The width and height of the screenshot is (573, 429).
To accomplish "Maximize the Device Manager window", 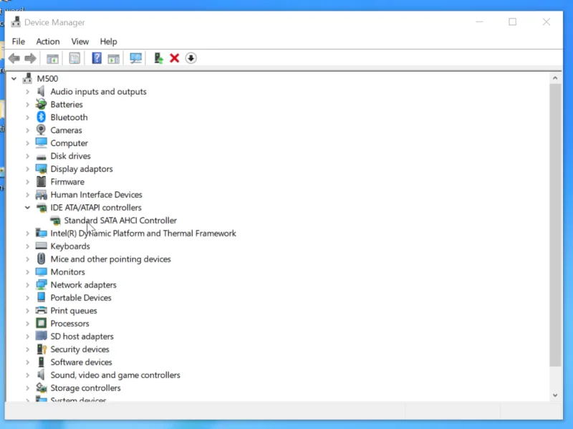I will click(512, 22).
